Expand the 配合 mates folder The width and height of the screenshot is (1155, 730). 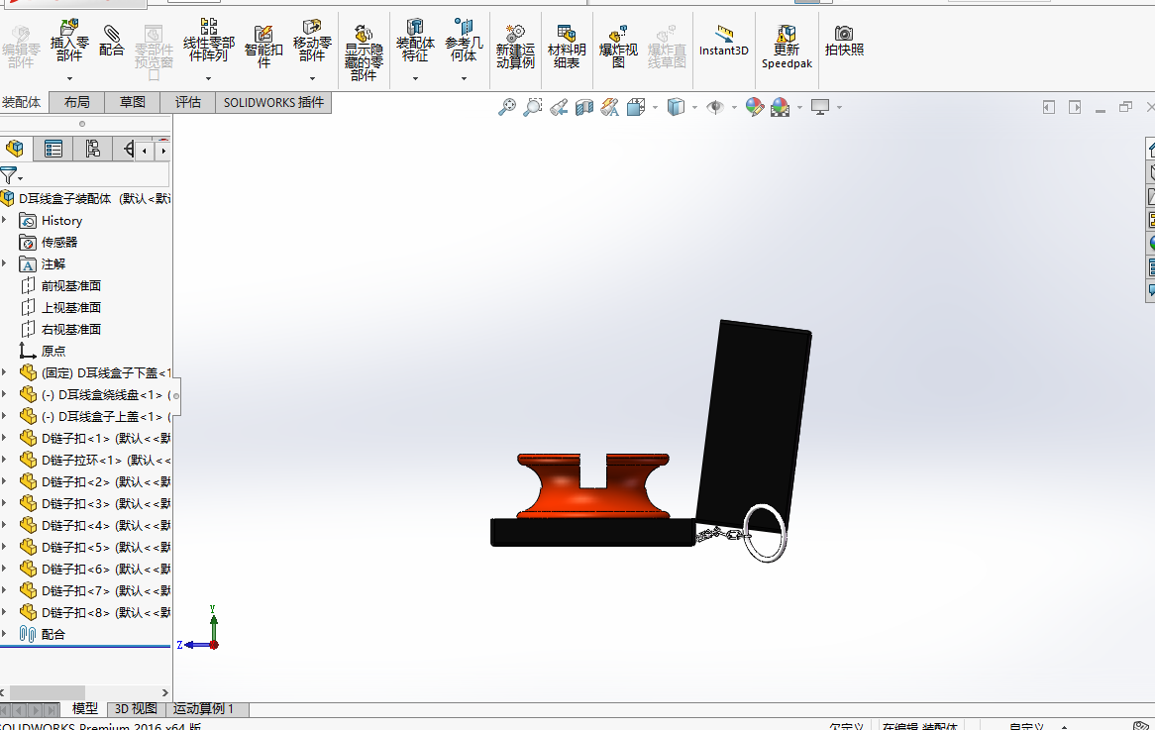(x=4, y=634)
